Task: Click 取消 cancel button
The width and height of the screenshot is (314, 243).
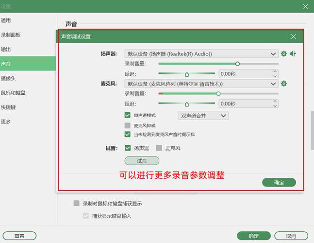Action: (x=291, y=236)
